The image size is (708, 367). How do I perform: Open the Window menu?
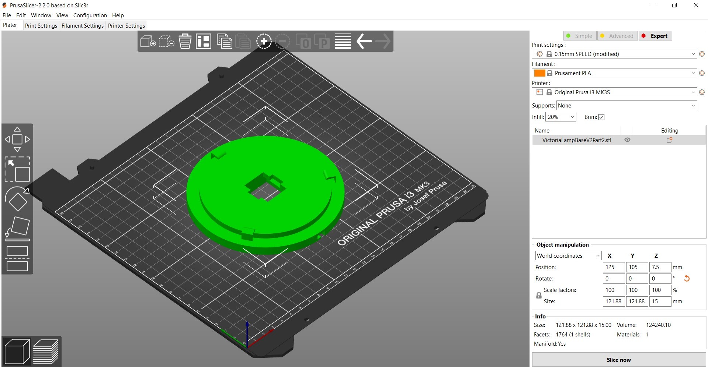[x=41, y=15]
